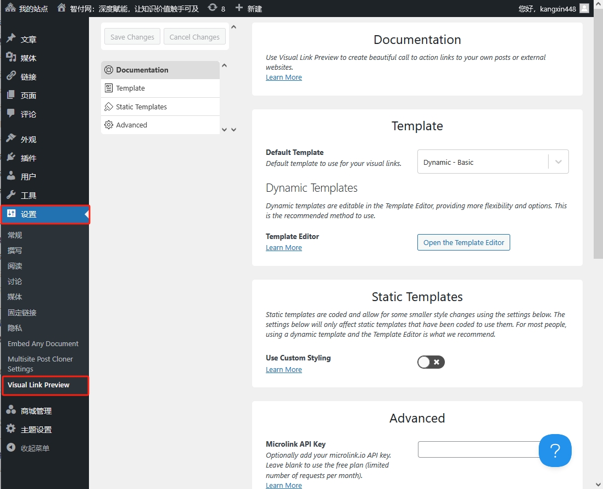Open the blue help question mark bubble
The height and width of the screenshot is (489, 603).
(555, 451)
